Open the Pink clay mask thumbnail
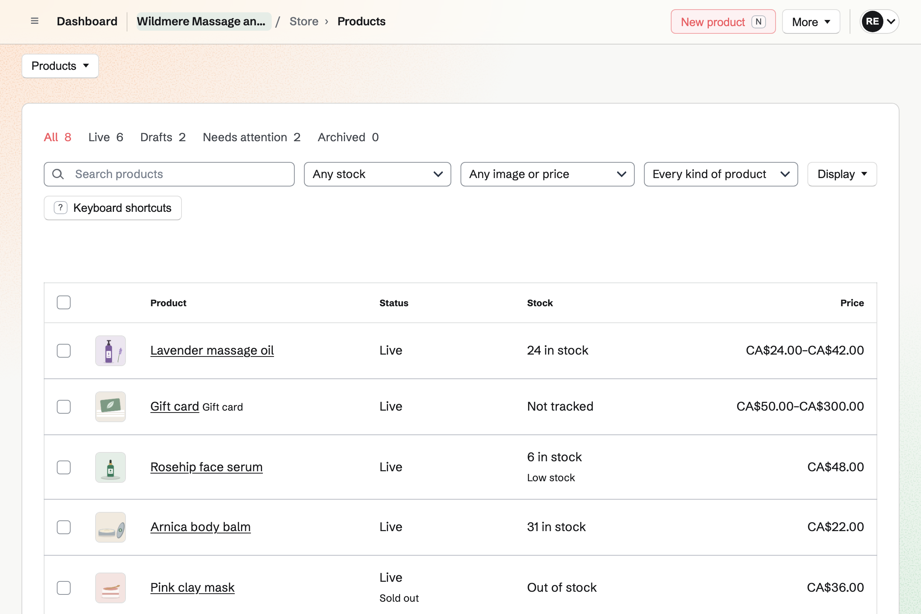 (x=111, y=588)
